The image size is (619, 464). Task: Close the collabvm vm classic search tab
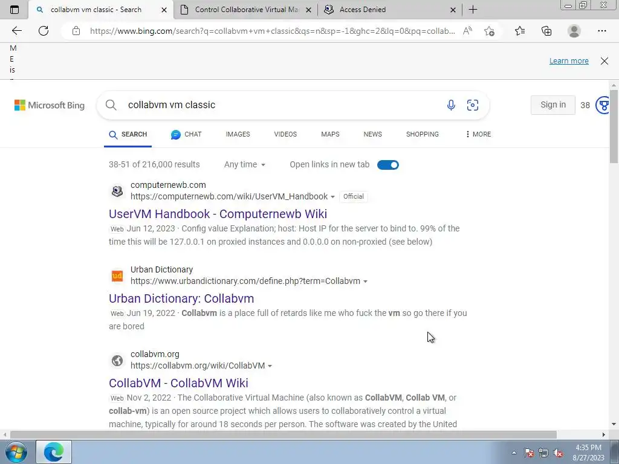[x=164, y=10]
